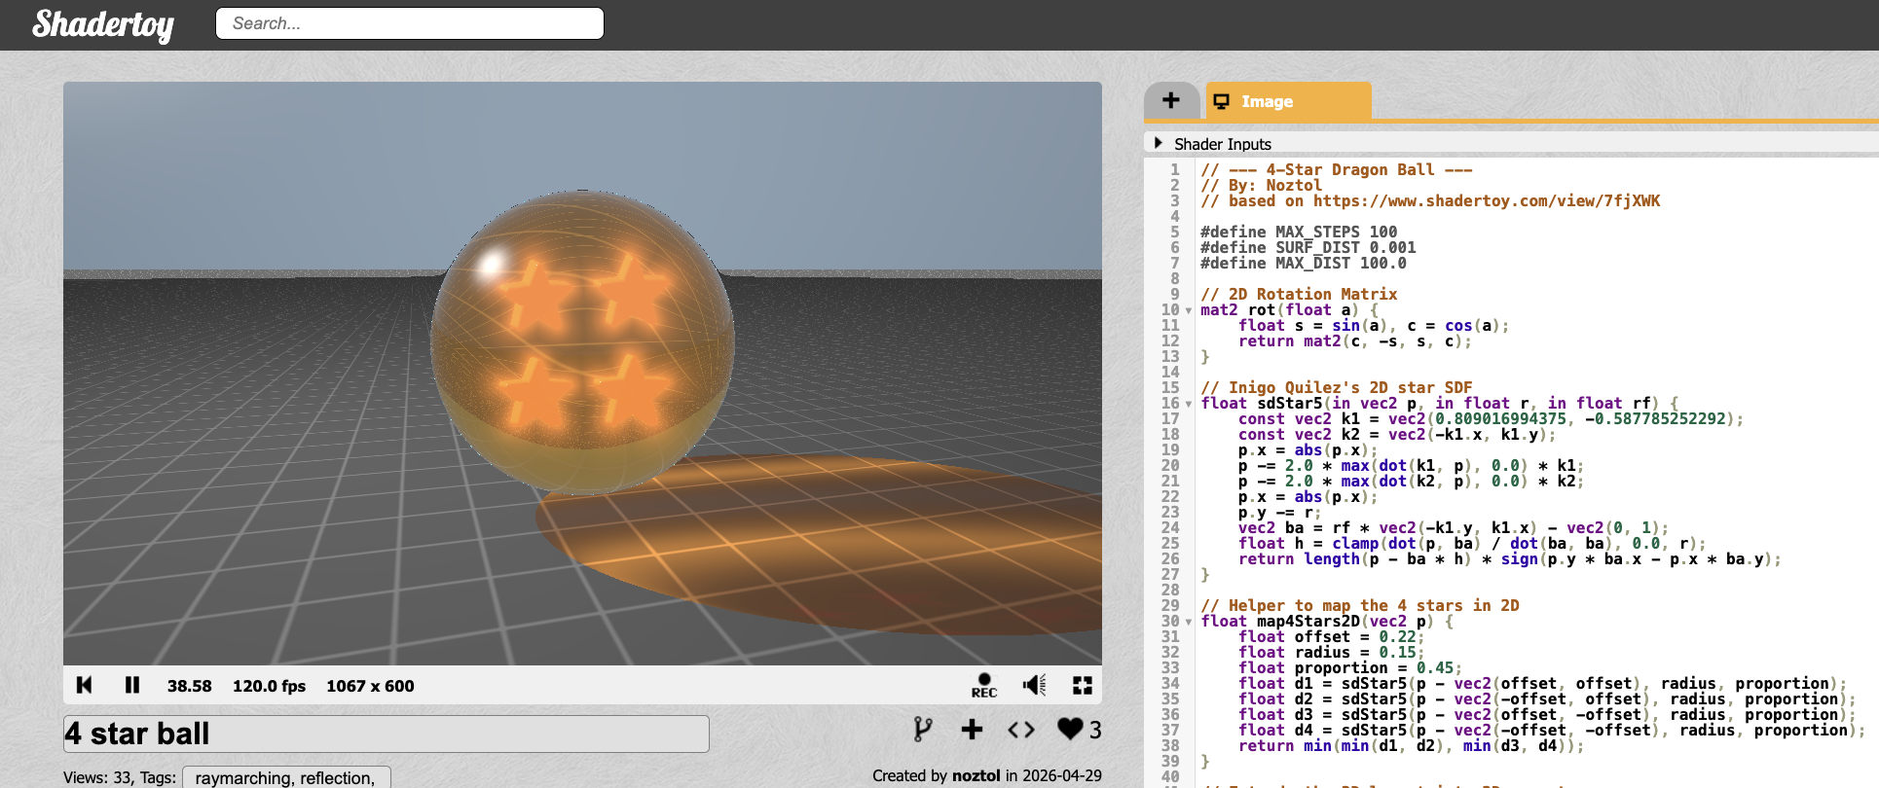Open embed code with angle-brackets icon
This screenshot has height=788, width=1879.
[1021, 729]
